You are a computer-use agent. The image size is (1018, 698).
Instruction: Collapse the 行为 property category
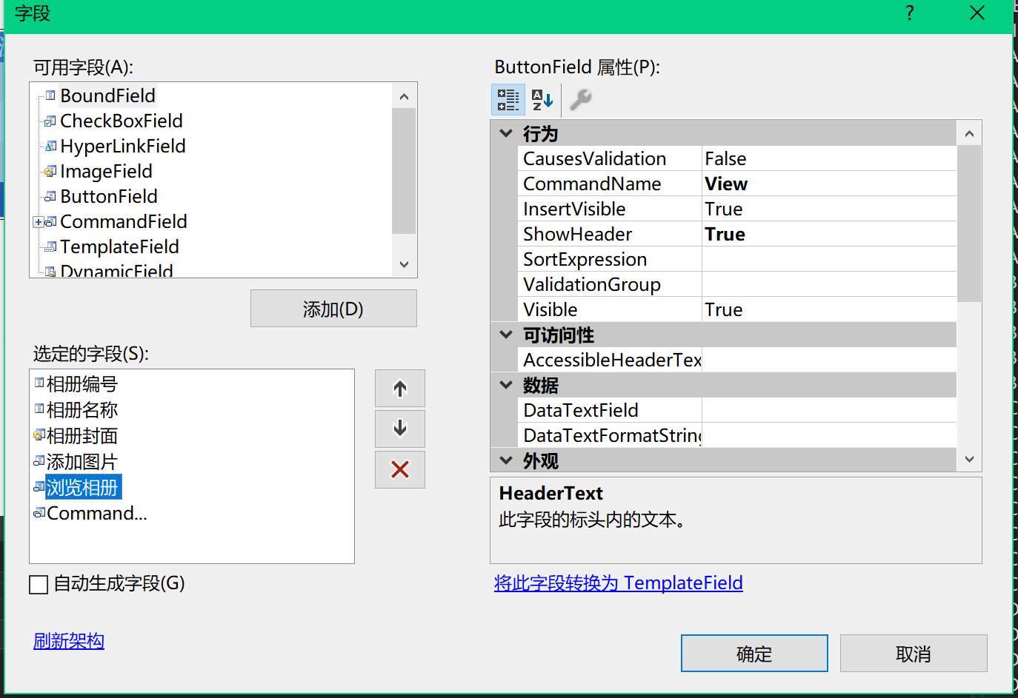pyautogui.click(x=506, y=133)
